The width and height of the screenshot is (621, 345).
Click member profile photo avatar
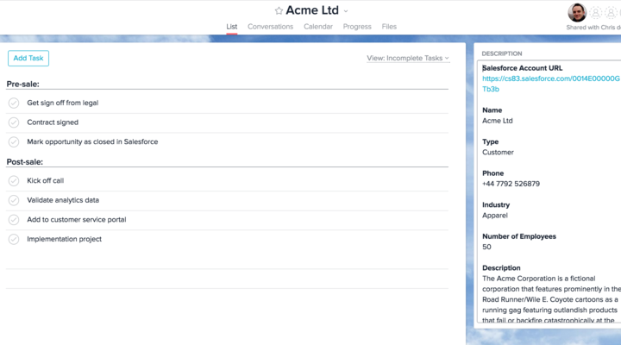577,13
